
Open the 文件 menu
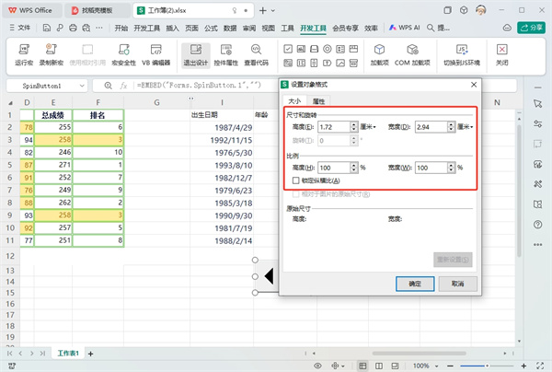20,29
